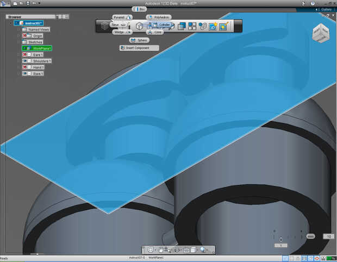Activate the Pan hand tool
Image resolution: width=337 pixels, height=262 pixels.
(x=160, y=249)
